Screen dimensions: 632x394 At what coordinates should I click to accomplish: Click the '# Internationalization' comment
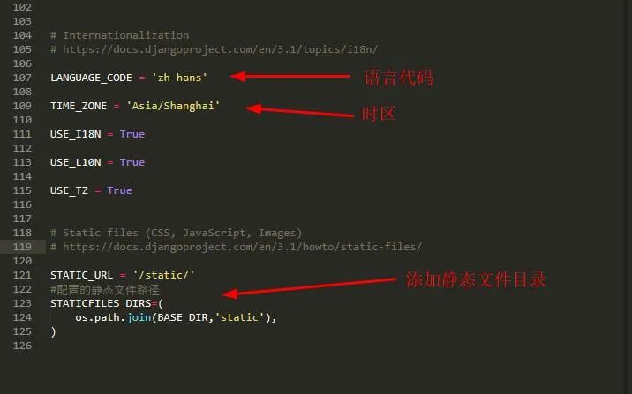120,35
